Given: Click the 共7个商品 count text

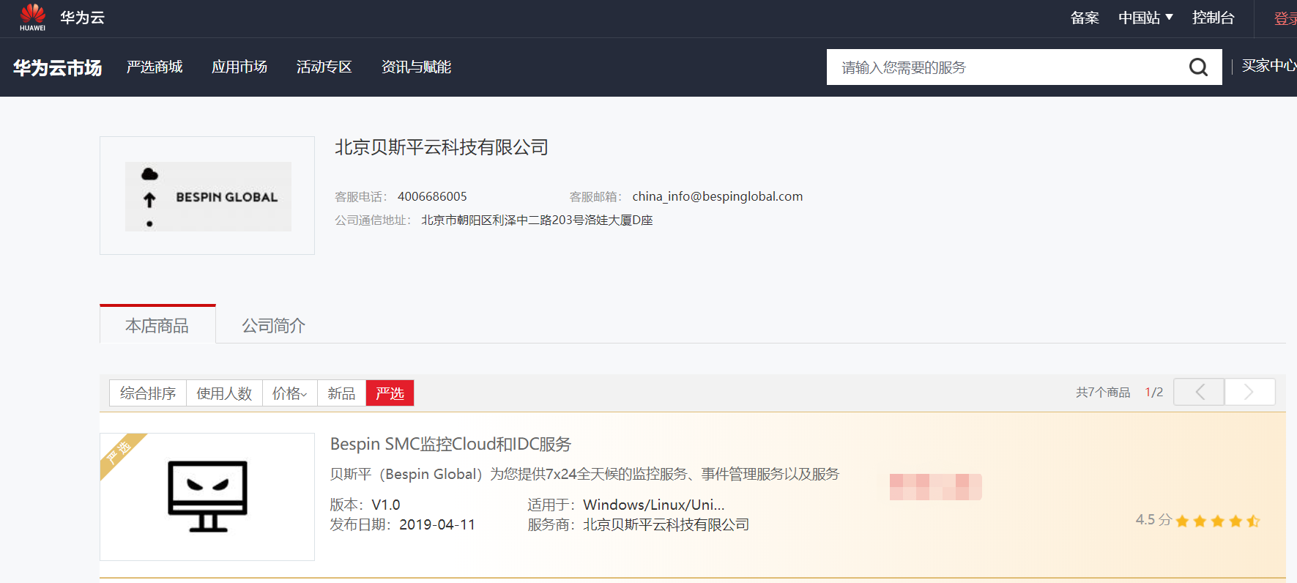Looking at the screenshot, I should tap(1103, 393).
